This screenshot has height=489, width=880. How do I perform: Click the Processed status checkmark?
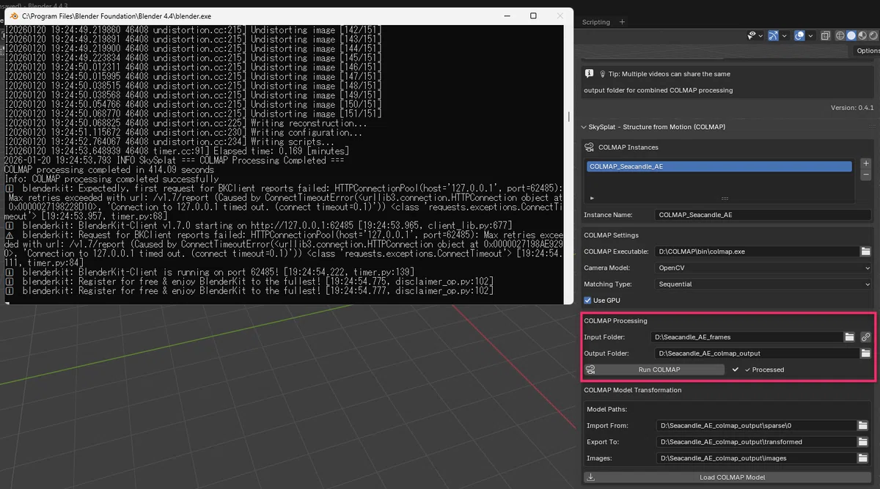(x=736, y=369)
